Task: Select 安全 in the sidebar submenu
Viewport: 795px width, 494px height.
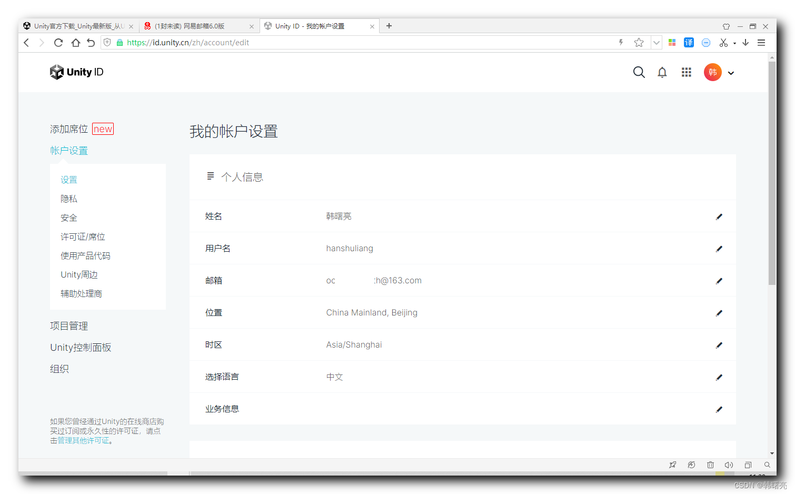Action: (69, 218)
